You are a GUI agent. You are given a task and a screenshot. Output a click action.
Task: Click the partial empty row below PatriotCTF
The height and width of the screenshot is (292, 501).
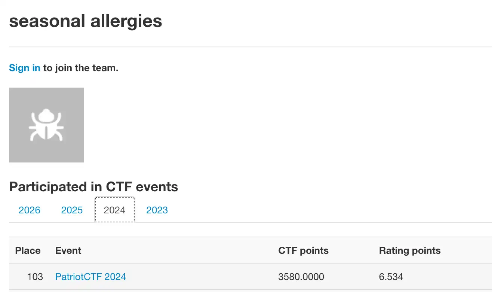[x=250, y=291]
